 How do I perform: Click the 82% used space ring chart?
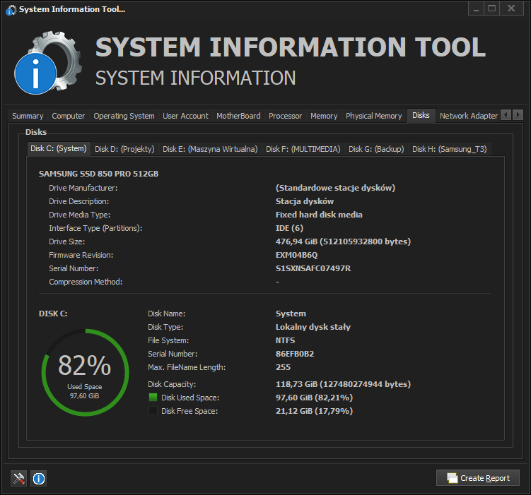pos(85,372)
